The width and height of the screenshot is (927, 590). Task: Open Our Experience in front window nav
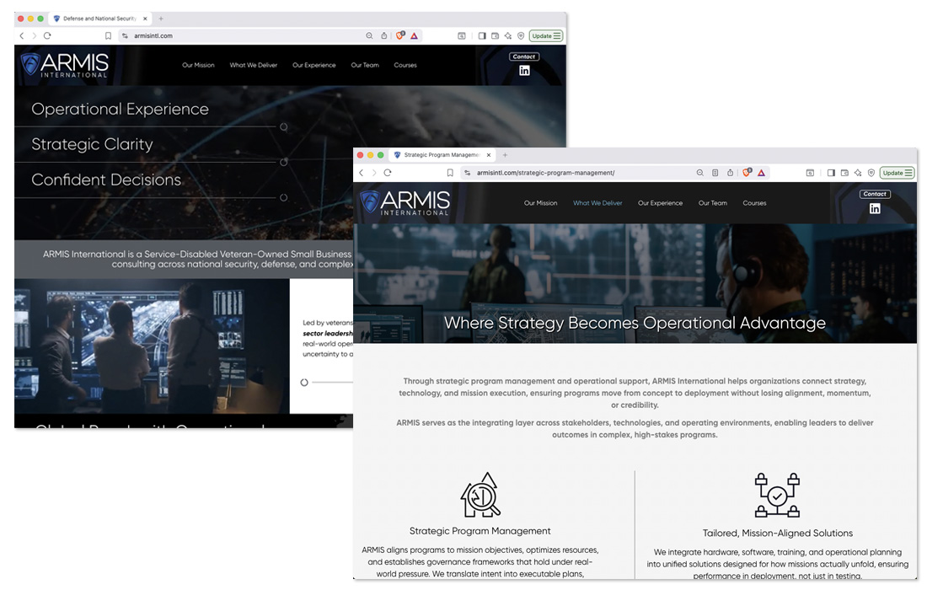(x=660, y=203)
